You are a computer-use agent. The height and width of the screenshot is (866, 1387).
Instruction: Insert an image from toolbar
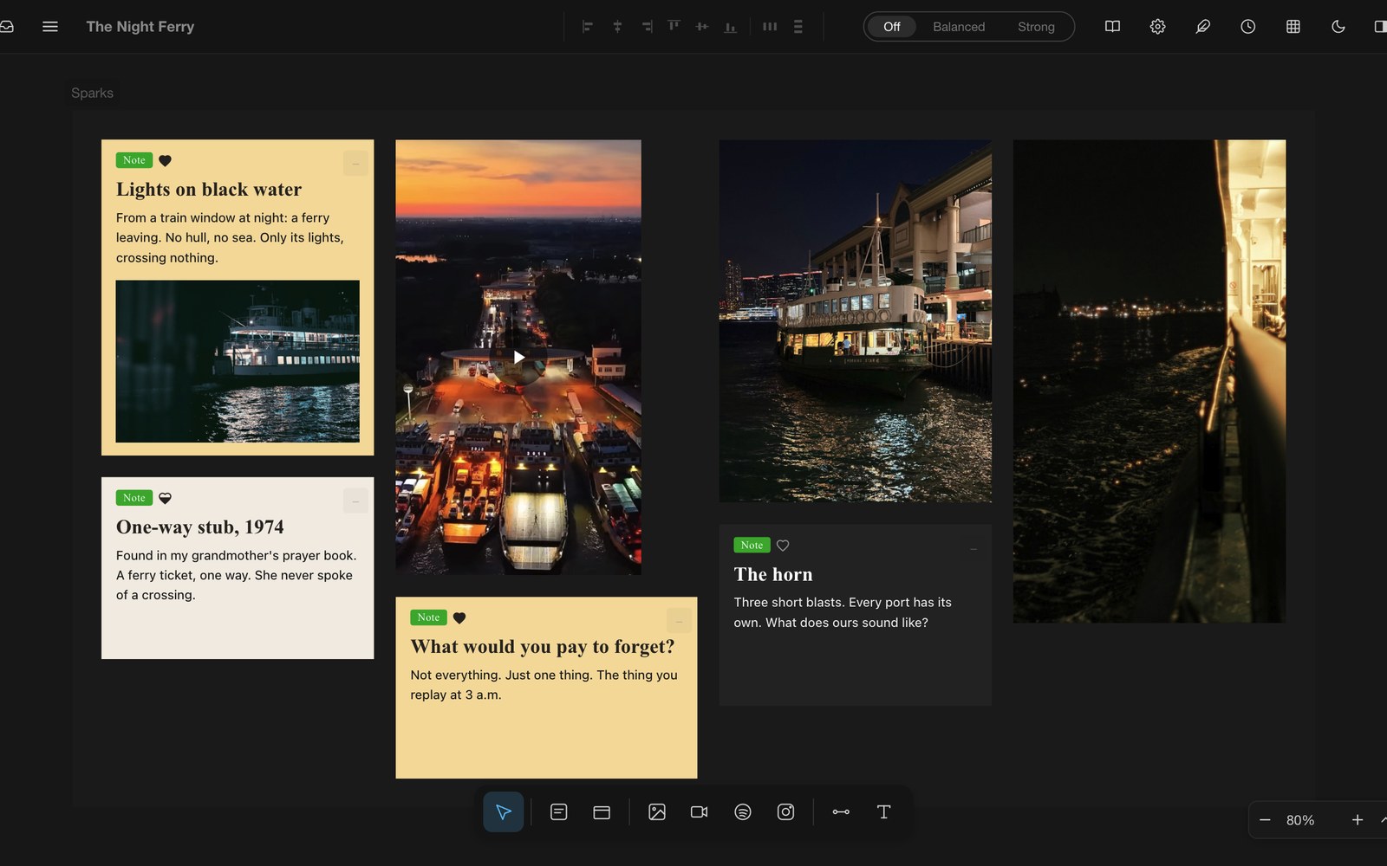pyautogui.click(x=657, y=812)
